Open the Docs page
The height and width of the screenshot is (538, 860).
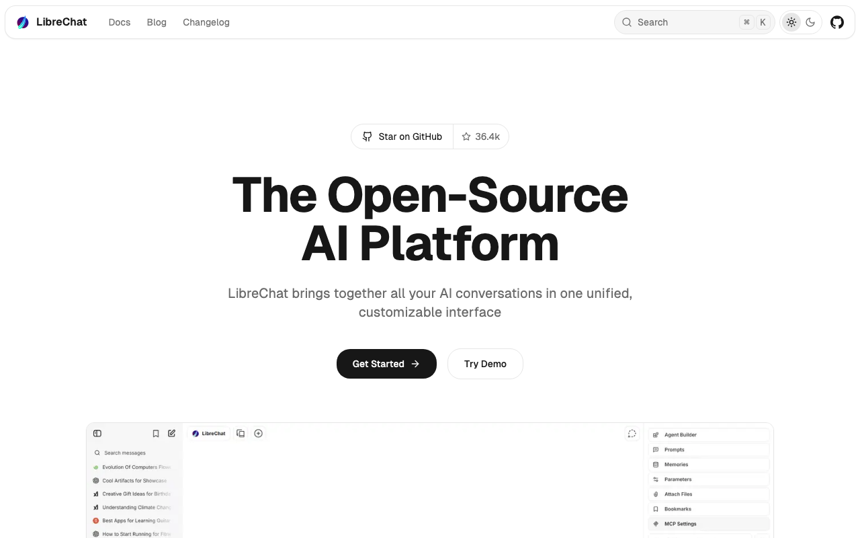[120, 22]
